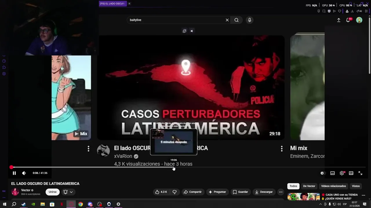
Task: Turn on subtitles with the captions icon
Action: [332, 173]
